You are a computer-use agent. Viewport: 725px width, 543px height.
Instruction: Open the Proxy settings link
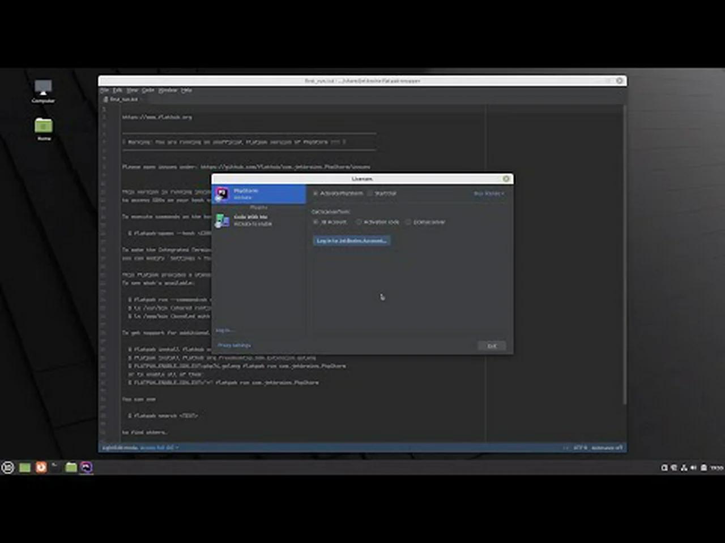coord(233,345)
